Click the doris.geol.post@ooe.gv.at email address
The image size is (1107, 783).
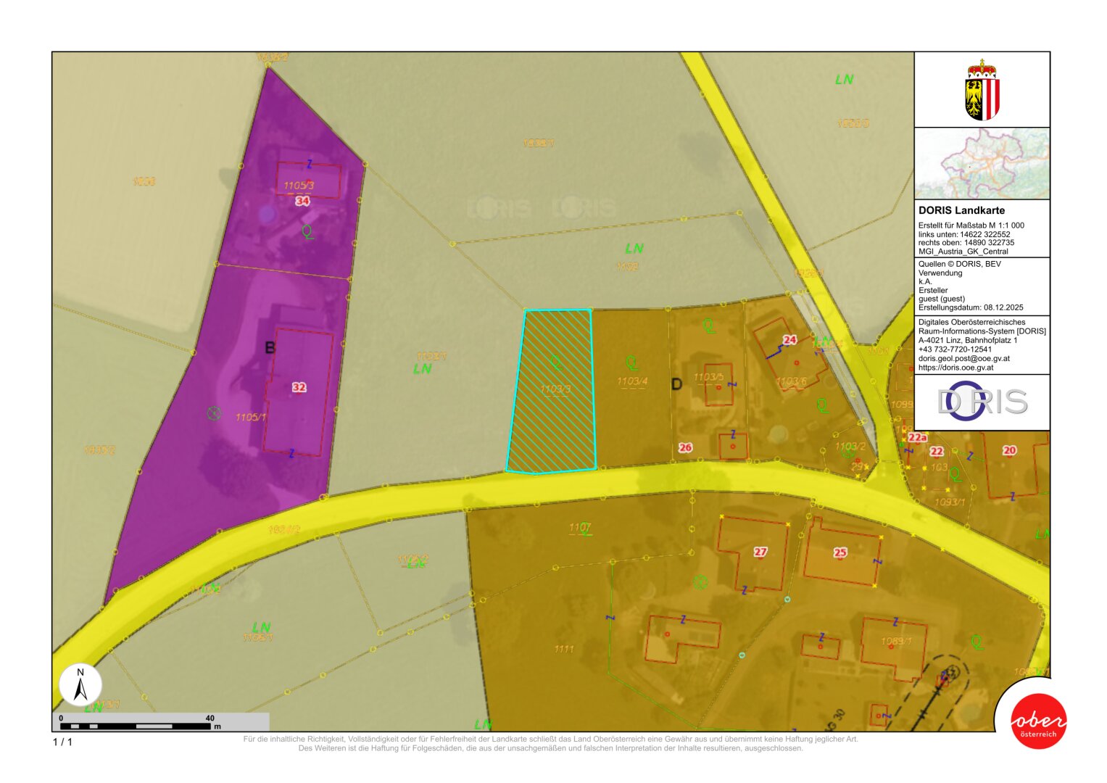tap(963, 358)
